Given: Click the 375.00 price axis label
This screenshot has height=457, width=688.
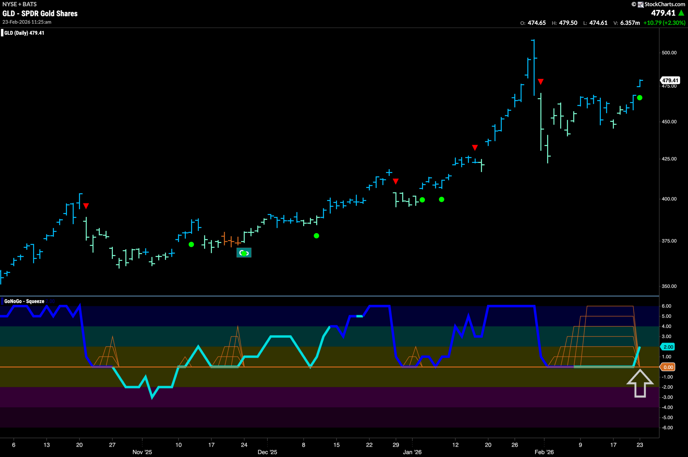Looking at the screenshot, I should click(669, 241).
